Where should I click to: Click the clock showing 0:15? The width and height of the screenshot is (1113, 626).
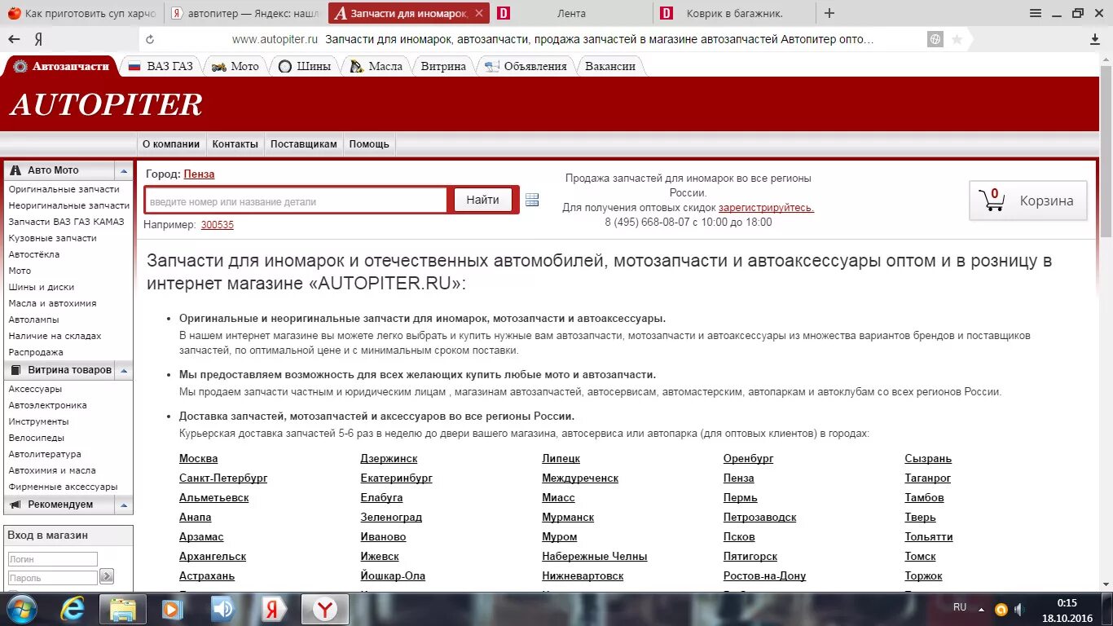(1067, 602)
